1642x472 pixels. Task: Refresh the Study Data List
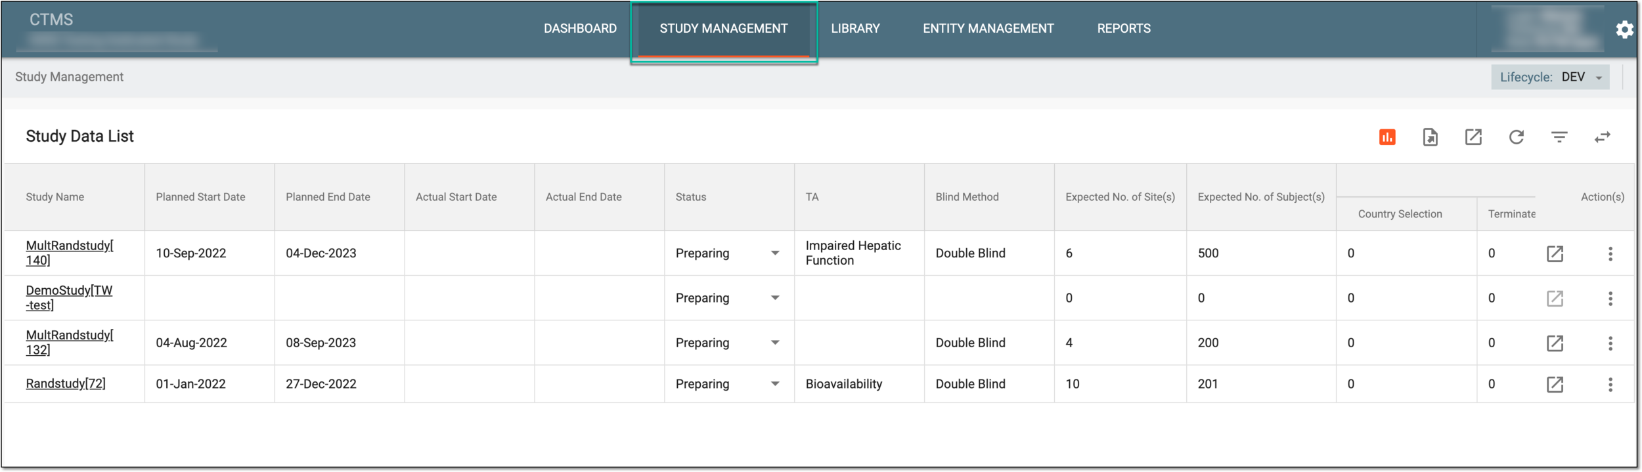click(x=1516, y=137)
